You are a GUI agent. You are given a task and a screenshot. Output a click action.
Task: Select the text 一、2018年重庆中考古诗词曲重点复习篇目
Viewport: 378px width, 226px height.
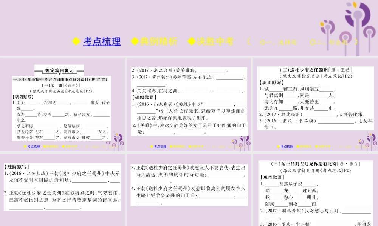point(60,79)
